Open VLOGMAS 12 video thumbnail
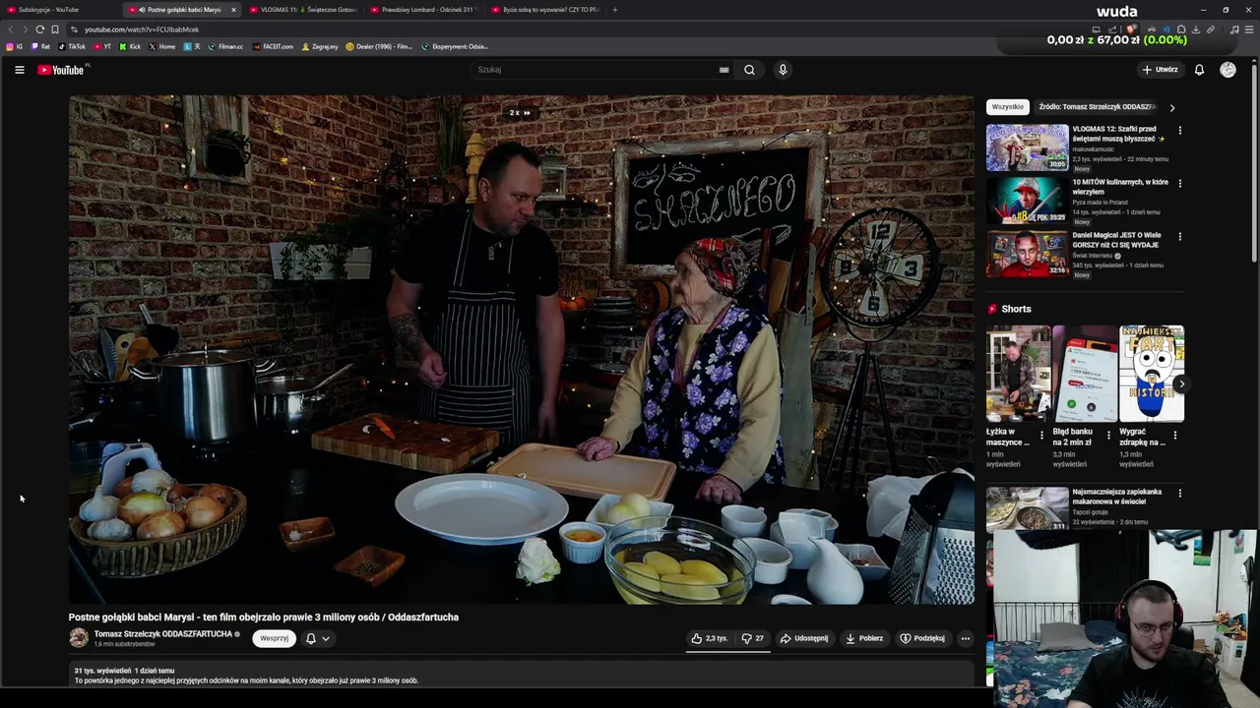The width and height of the screenshot is (1260, 708). pos(1027,147)
